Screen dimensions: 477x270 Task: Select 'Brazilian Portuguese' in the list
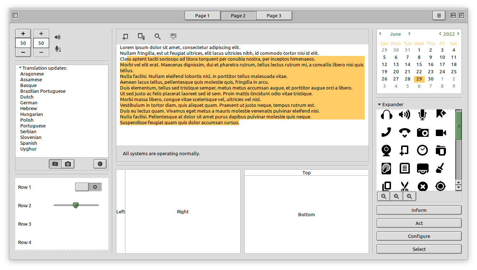pyautogui.click(x=43, y=91)
